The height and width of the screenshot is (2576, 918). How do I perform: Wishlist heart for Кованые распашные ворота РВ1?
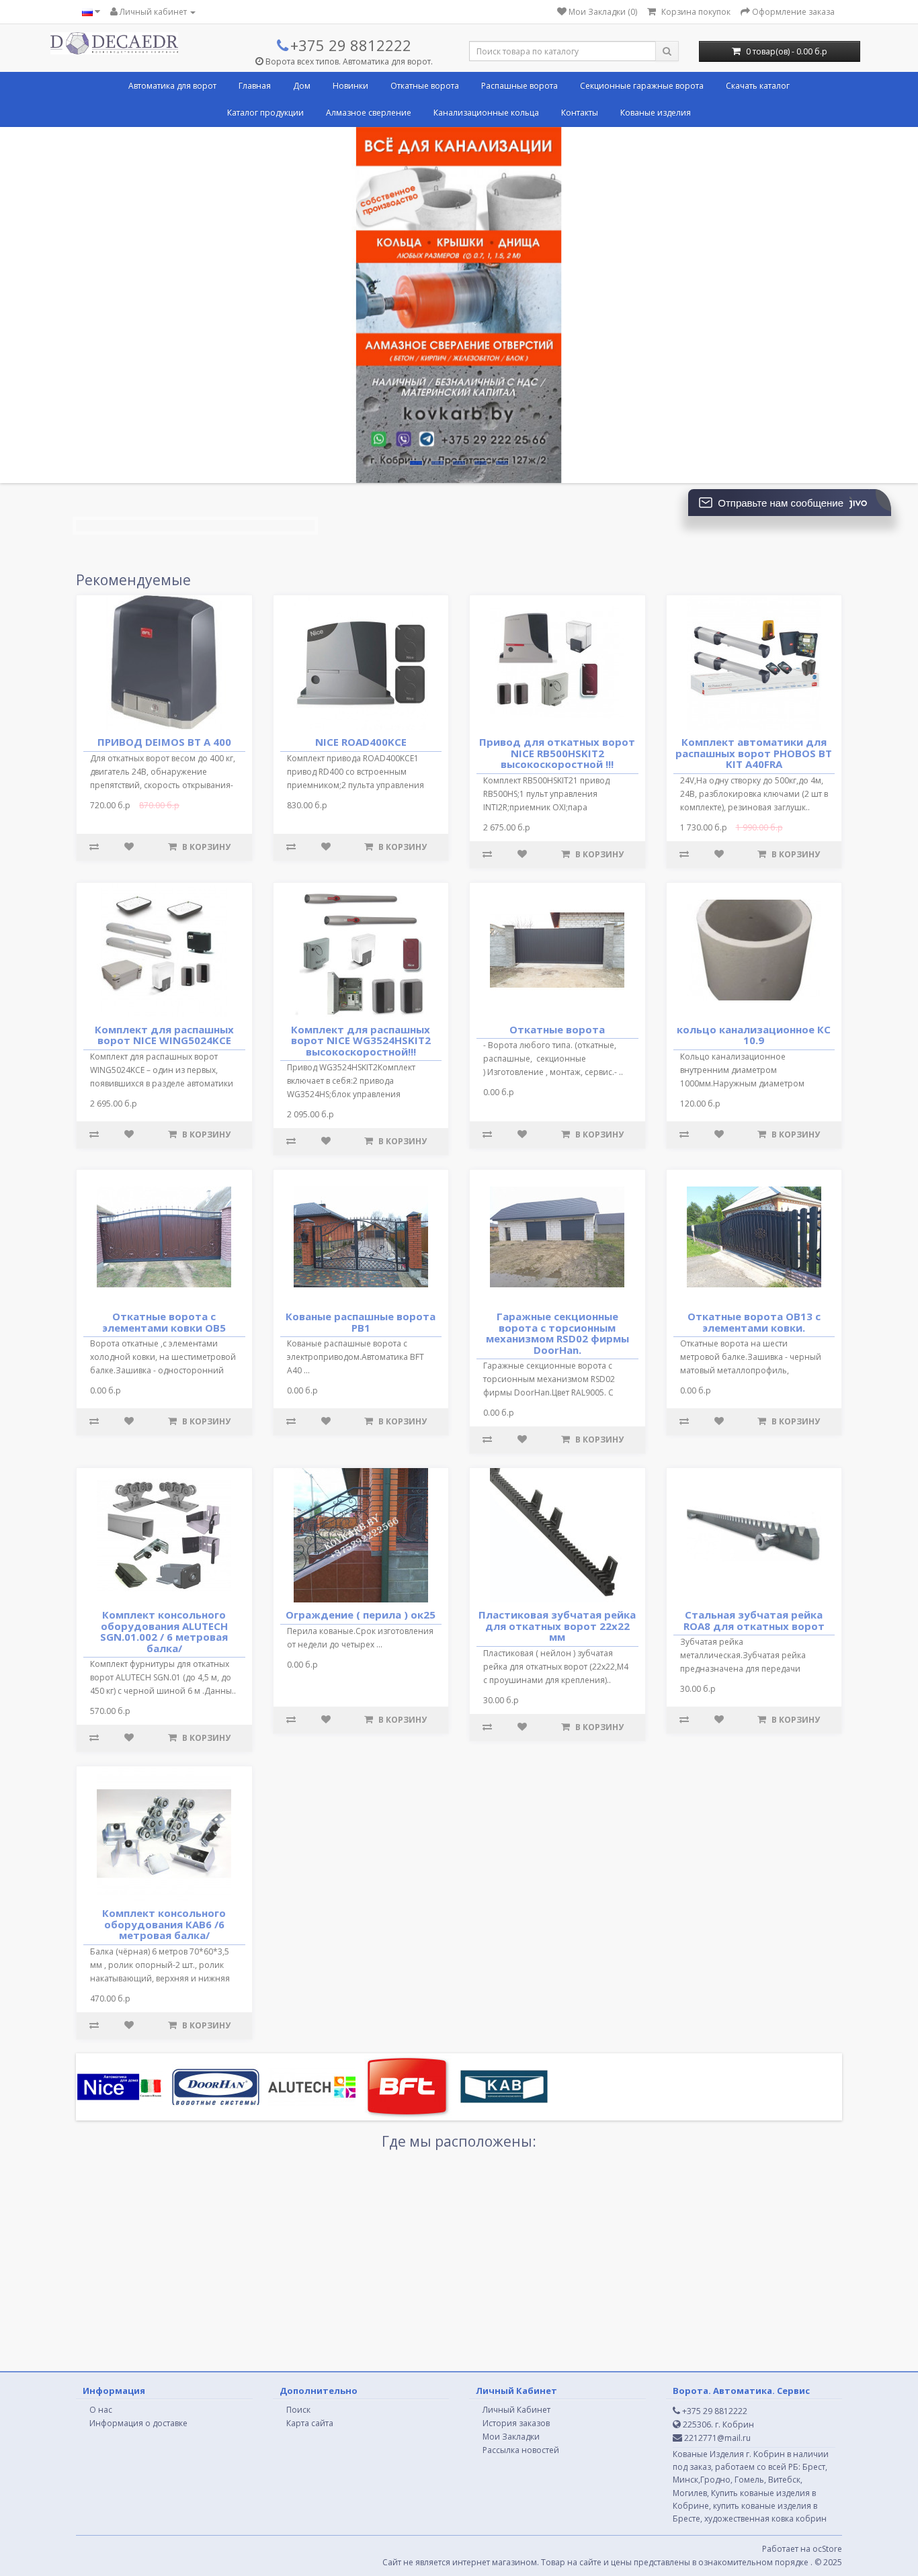[326, 1421]
